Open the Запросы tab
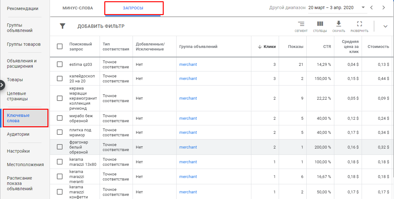 tap(133, 8)
